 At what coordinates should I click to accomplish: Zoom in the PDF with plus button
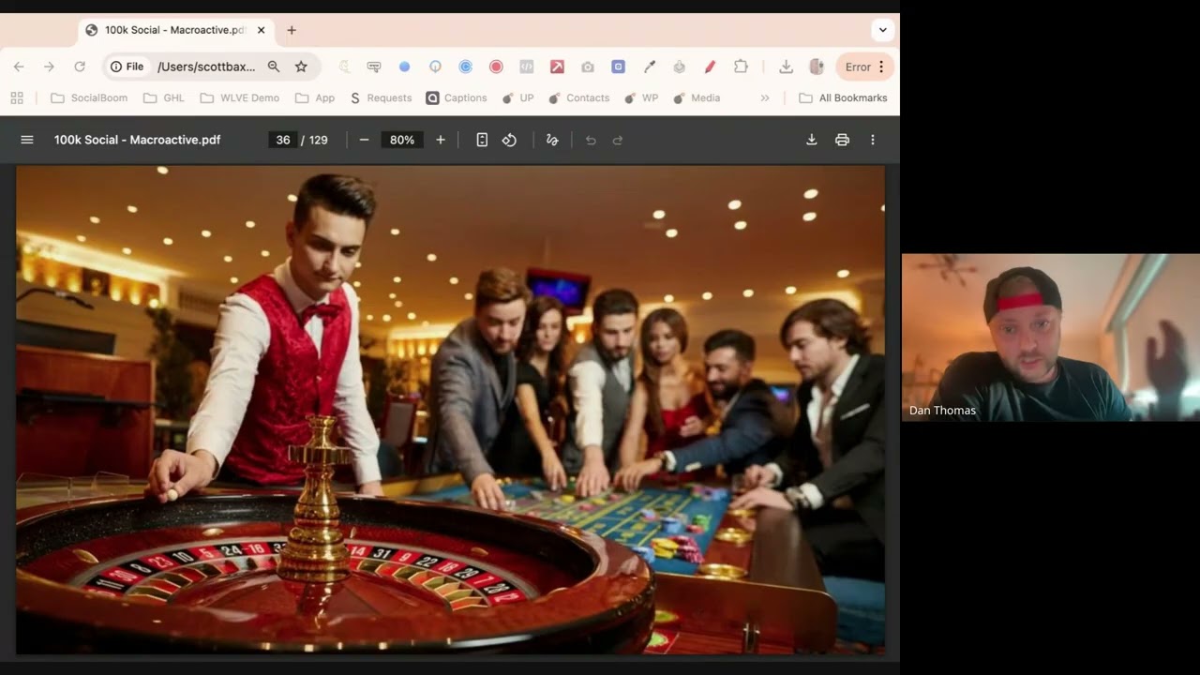441,140
